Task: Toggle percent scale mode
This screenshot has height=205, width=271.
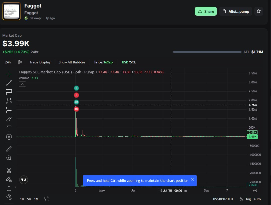Action: [241, 199]
